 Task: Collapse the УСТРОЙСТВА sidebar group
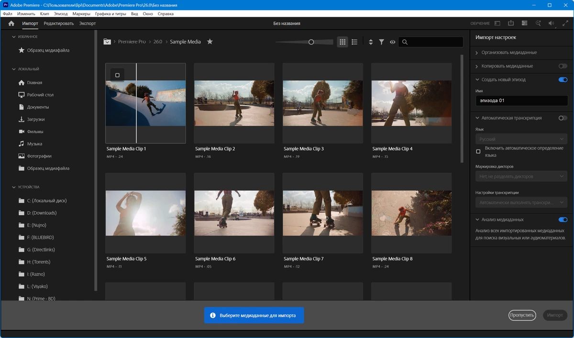[13, 187]
